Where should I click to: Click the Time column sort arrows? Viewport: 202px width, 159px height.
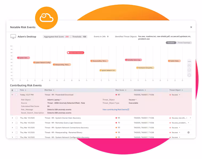[26, 90]
